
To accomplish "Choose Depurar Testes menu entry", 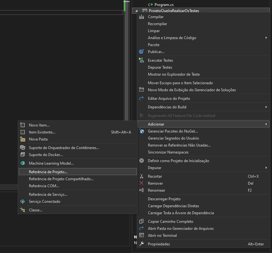I will pos(203,67).
